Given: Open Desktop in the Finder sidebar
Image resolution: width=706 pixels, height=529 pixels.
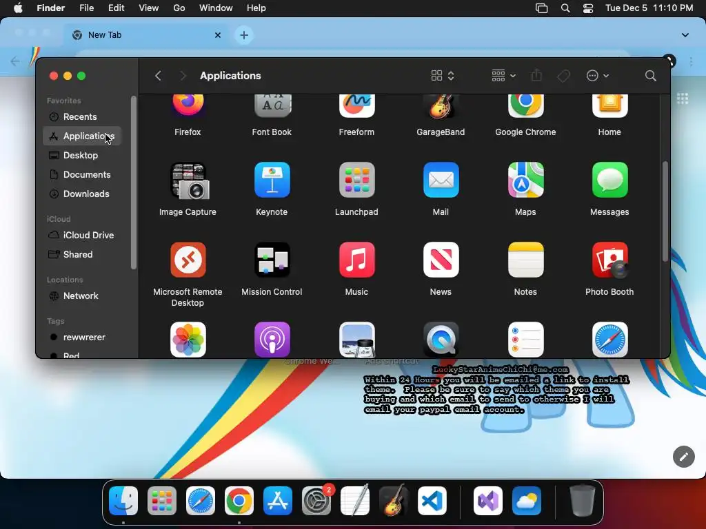Looking at the screenshot, I should [82, 155].
